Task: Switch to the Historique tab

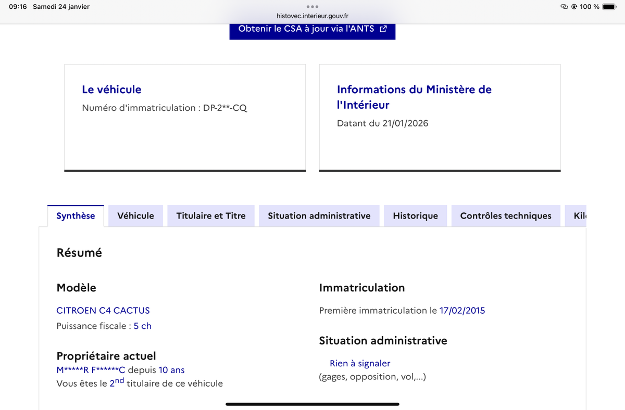Action: click(x=415, y=215)
